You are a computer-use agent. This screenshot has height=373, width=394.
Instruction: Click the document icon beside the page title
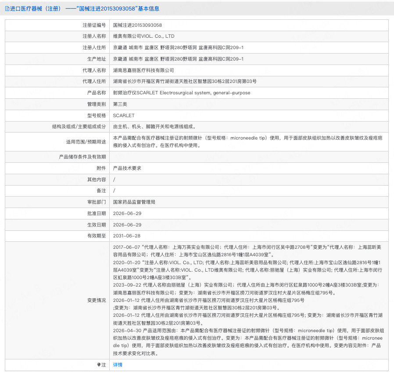[x=7, y=9]
